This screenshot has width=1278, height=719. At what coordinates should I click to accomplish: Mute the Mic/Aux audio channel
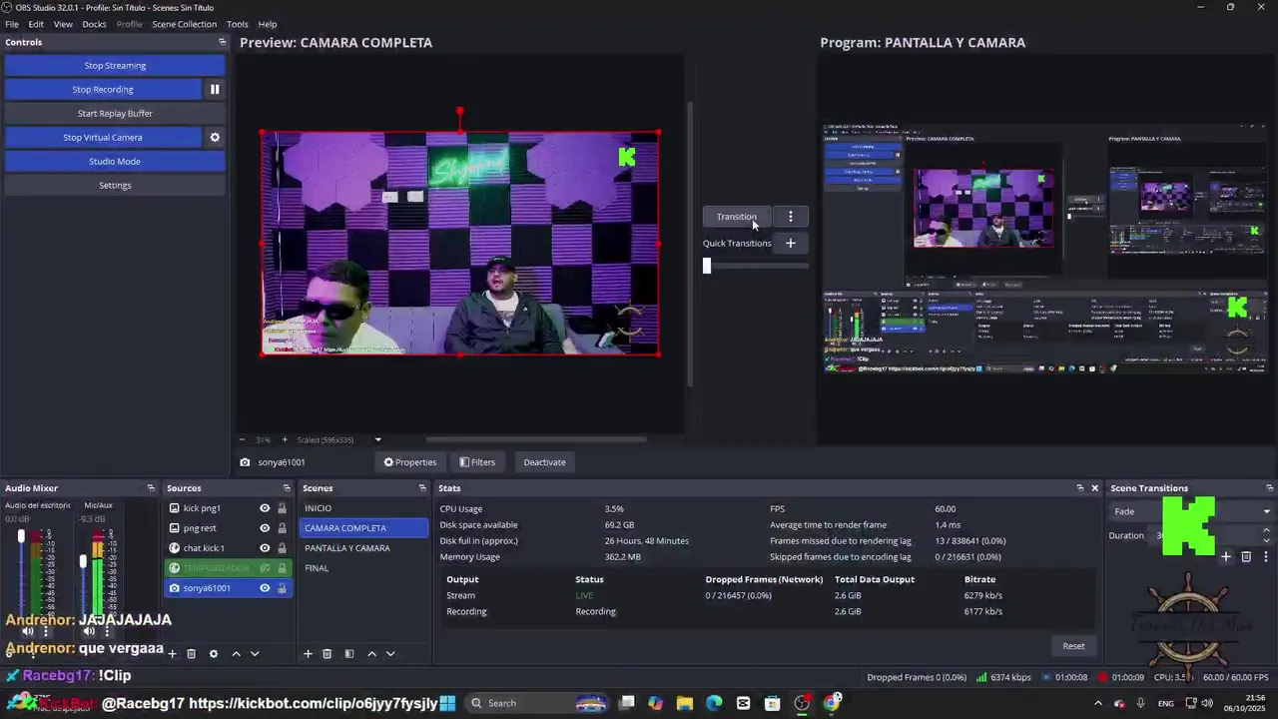click(x=89, y=631)
